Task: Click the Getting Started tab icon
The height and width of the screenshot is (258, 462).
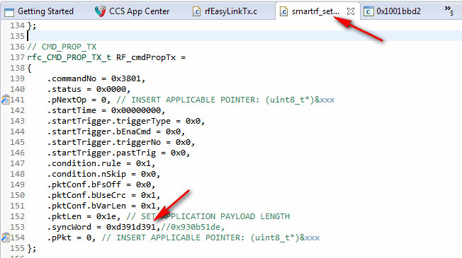Action: [9, 12]
